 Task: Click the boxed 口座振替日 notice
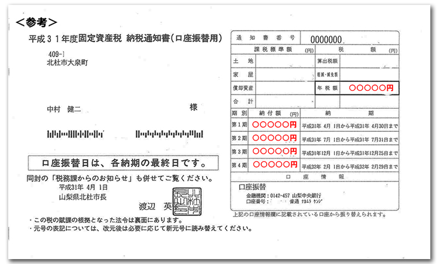pos(123,162)
